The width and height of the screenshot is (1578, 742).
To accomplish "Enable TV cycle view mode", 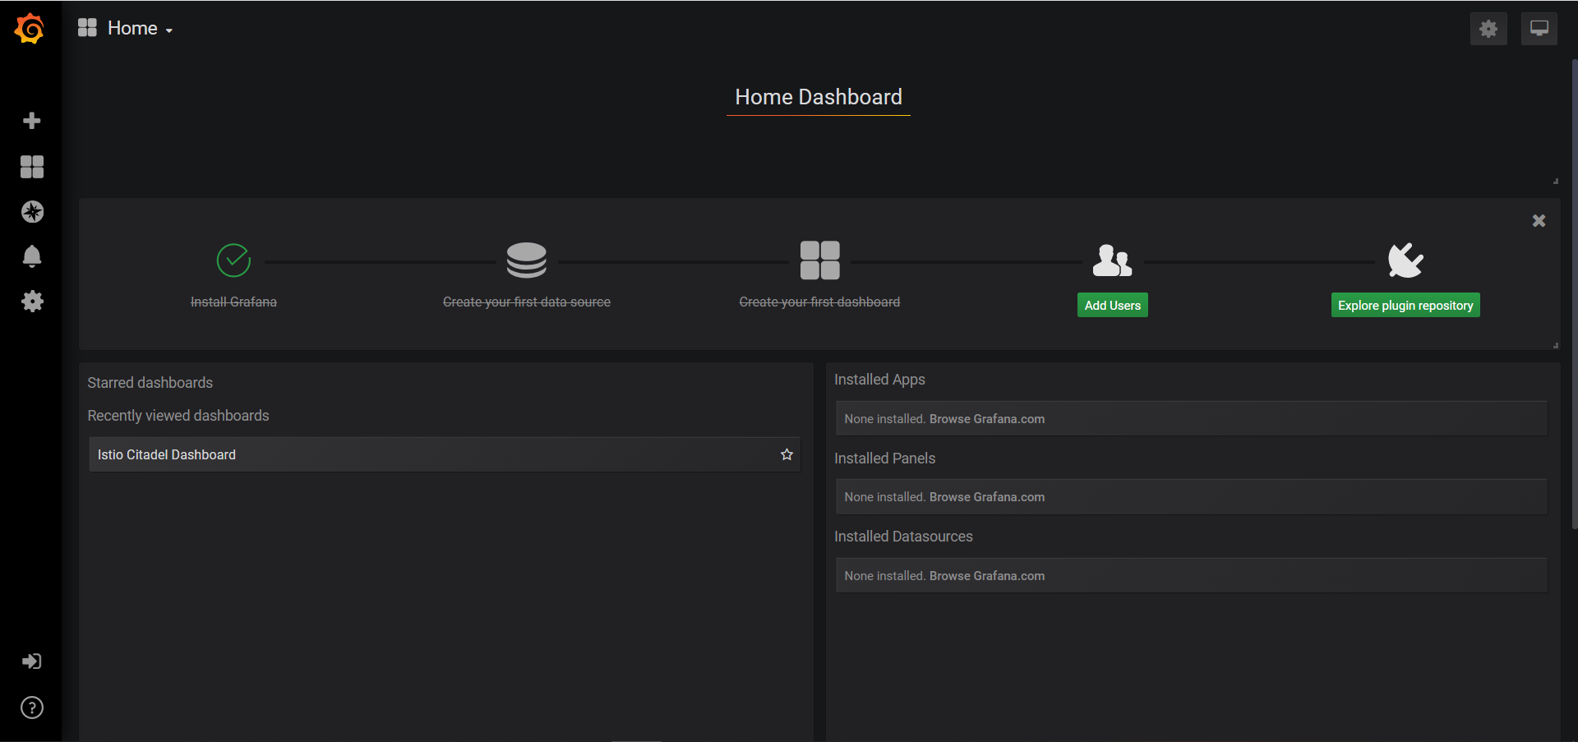I will [1538, 28].
